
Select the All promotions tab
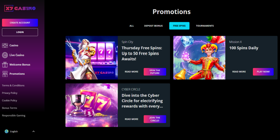click(132, 26)
